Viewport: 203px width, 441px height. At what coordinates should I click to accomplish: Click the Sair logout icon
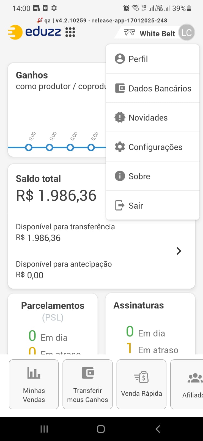coord(120,205)
